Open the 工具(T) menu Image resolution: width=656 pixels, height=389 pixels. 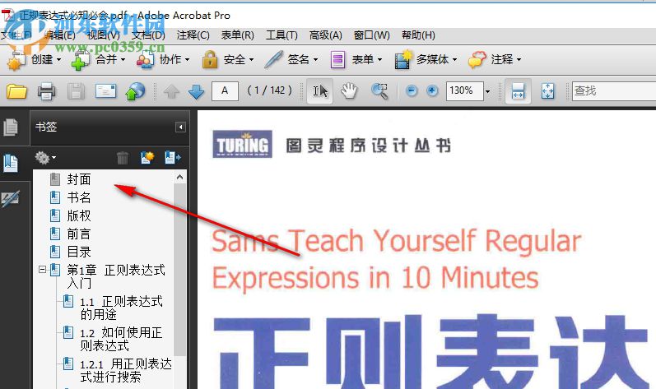282,35
